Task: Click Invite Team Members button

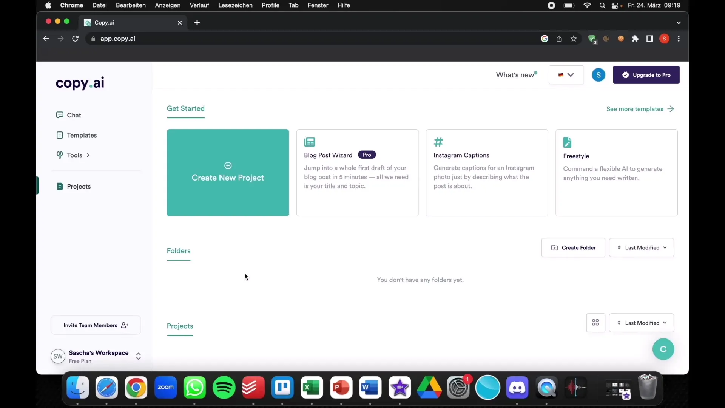Action: 96,325
